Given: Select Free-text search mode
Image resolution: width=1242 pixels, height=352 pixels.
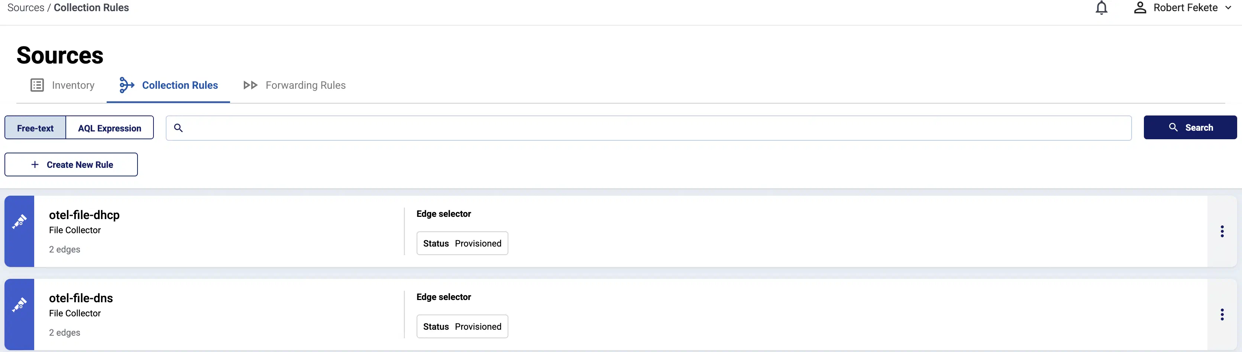Looking at the screenshot, I should click(35, 128).
